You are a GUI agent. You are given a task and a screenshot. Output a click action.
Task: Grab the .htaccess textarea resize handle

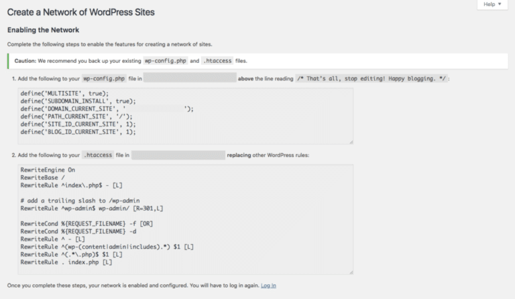[x=351, y=272]
